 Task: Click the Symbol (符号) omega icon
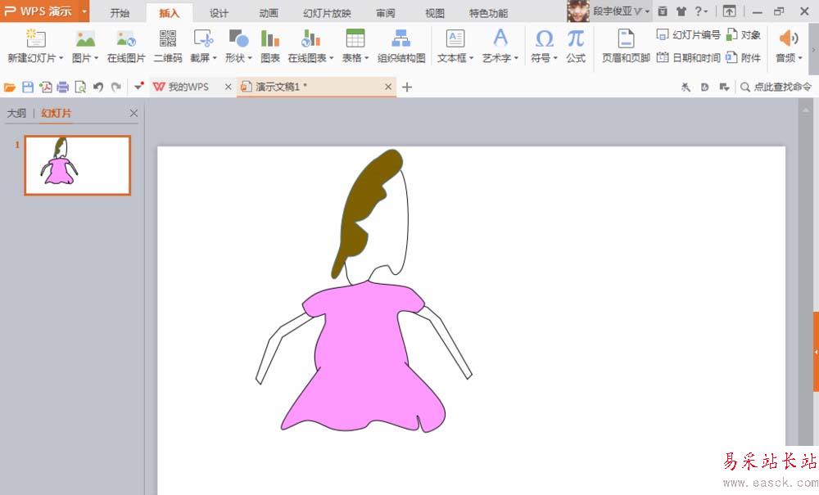(x=545, y=38)
